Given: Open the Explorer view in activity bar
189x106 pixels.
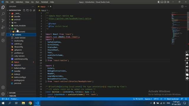Looking at the screenshot, I should click(3, 7).
